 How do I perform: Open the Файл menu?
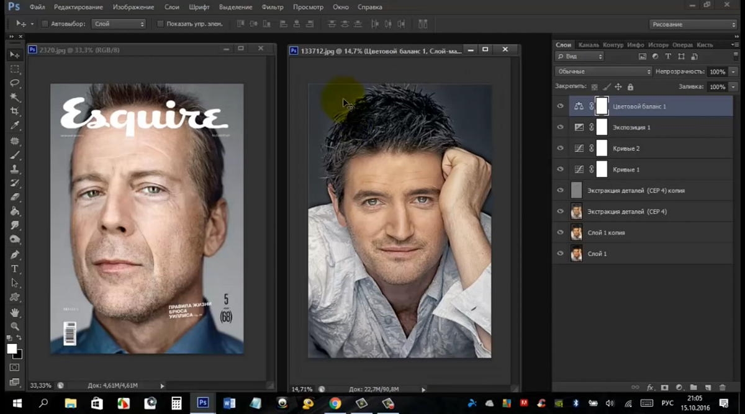pos(37,7)
